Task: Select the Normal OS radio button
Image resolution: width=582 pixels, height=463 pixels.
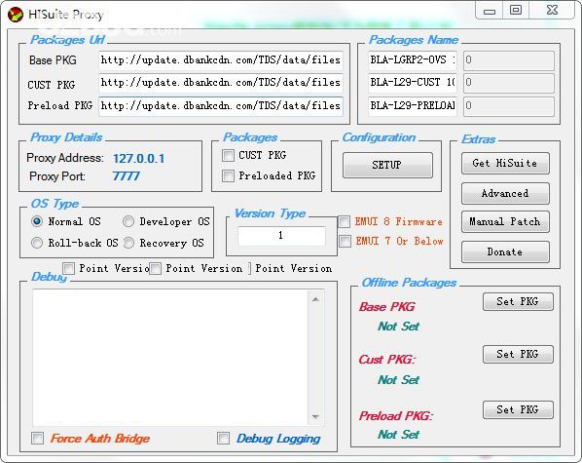Action: click(x=37, y=221)
